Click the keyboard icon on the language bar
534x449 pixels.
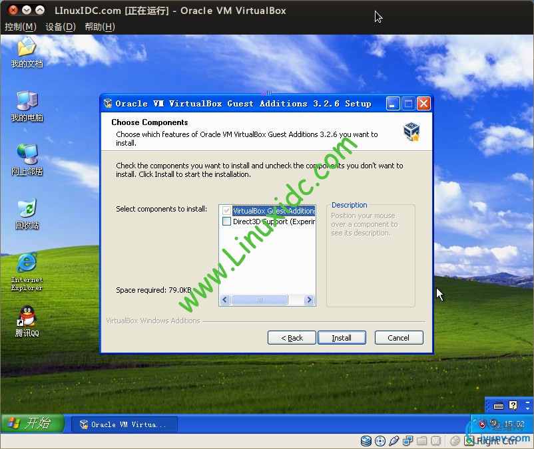pos(499,406)
